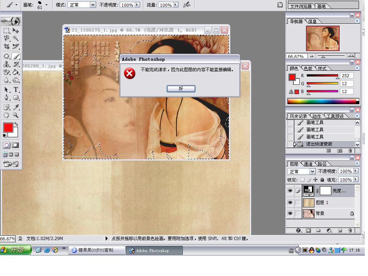Switch to the 样式 tab

pyautogui.click(x=322, y=68)
